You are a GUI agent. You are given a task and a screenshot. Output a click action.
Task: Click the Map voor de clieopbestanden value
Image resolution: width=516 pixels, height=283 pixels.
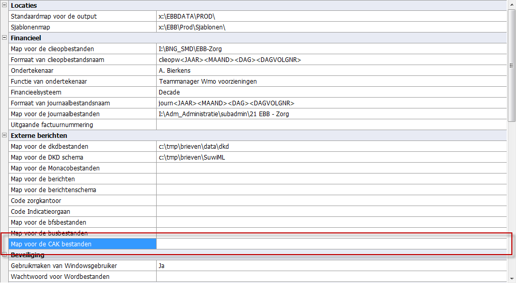[x=331, y=49]
